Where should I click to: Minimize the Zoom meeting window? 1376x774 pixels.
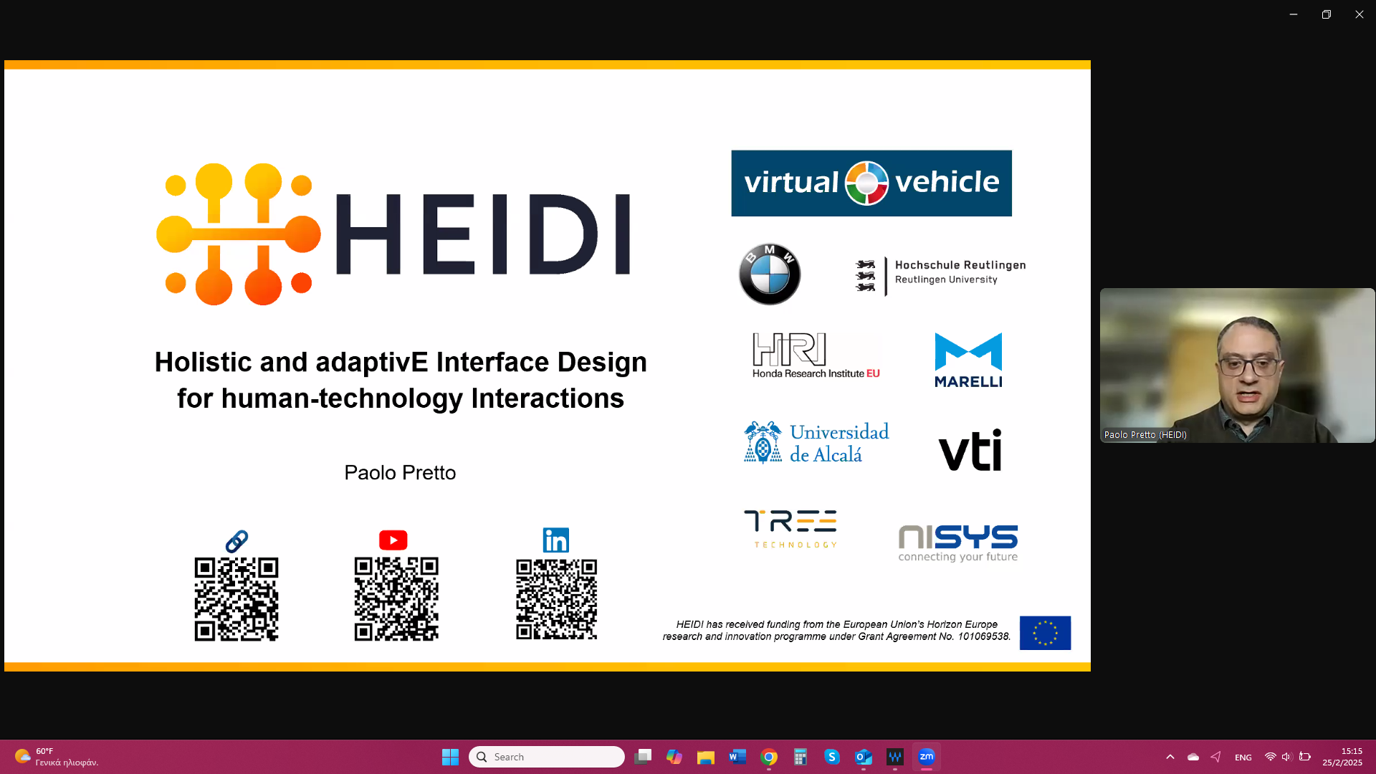coord(1294,14)
